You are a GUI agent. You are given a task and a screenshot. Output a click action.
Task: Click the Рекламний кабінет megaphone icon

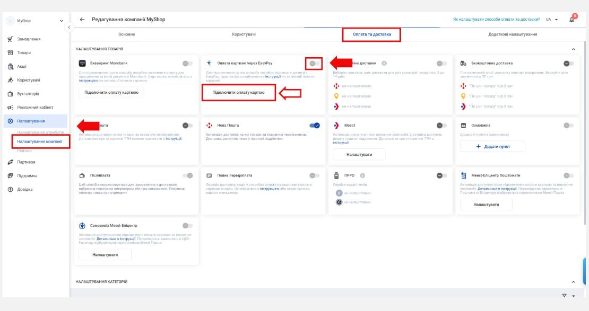coord(10,108)
